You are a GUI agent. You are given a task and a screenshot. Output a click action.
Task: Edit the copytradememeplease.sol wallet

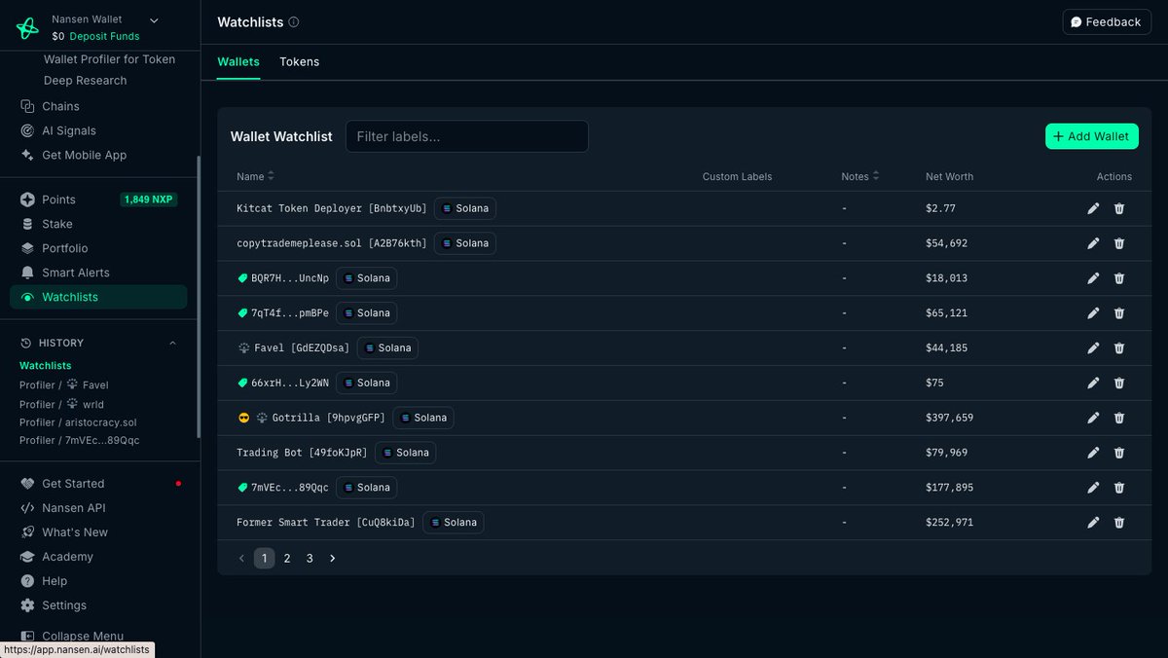pyautogui.click(x=1093, y=243)
